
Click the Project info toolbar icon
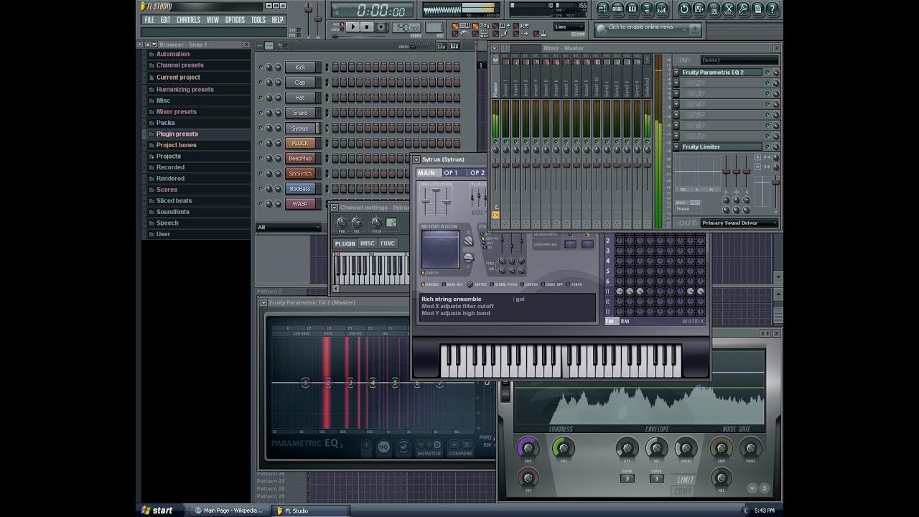(757, 9)
